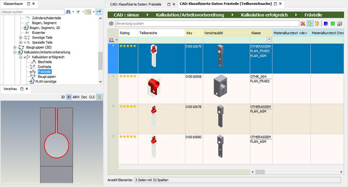The height and width of the screenshot is (187, 348).
Task: Click the green ruler icon in rating toolbar
Action: click(310, 23)
